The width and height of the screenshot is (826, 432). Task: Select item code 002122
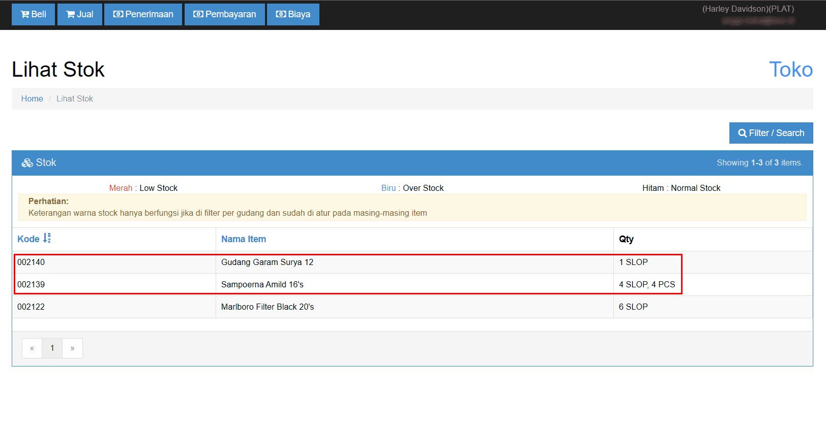point(31,307)
